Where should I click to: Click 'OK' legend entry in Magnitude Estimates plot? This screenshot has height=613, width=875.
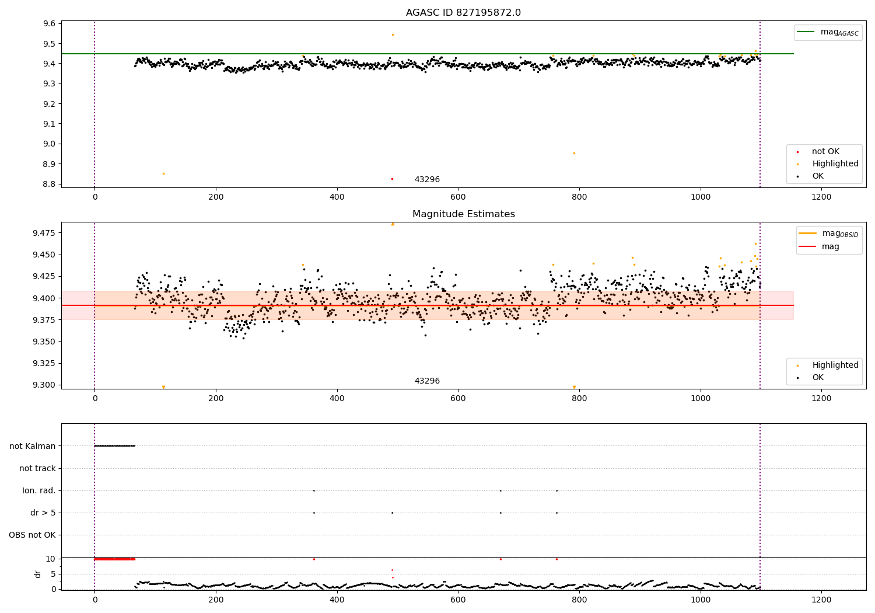818,378
